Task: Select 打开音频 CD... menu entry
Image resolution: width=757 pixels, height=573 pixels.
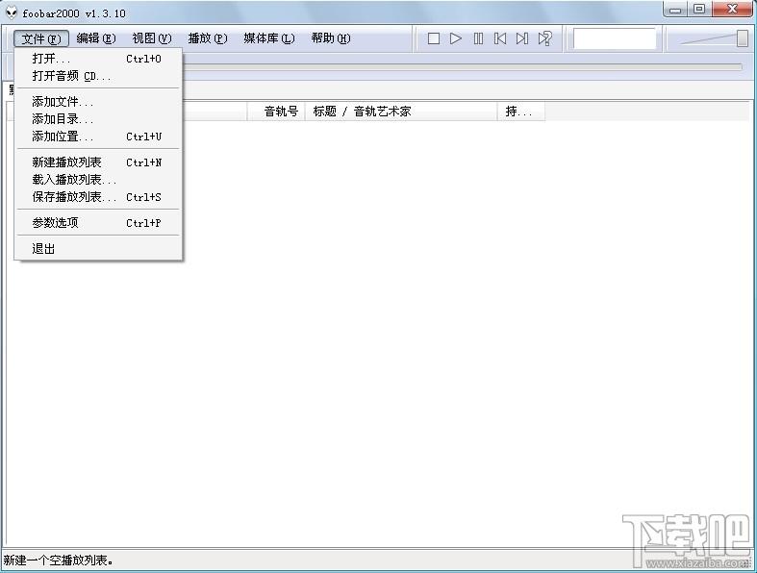Action: [x=98, y=76]
